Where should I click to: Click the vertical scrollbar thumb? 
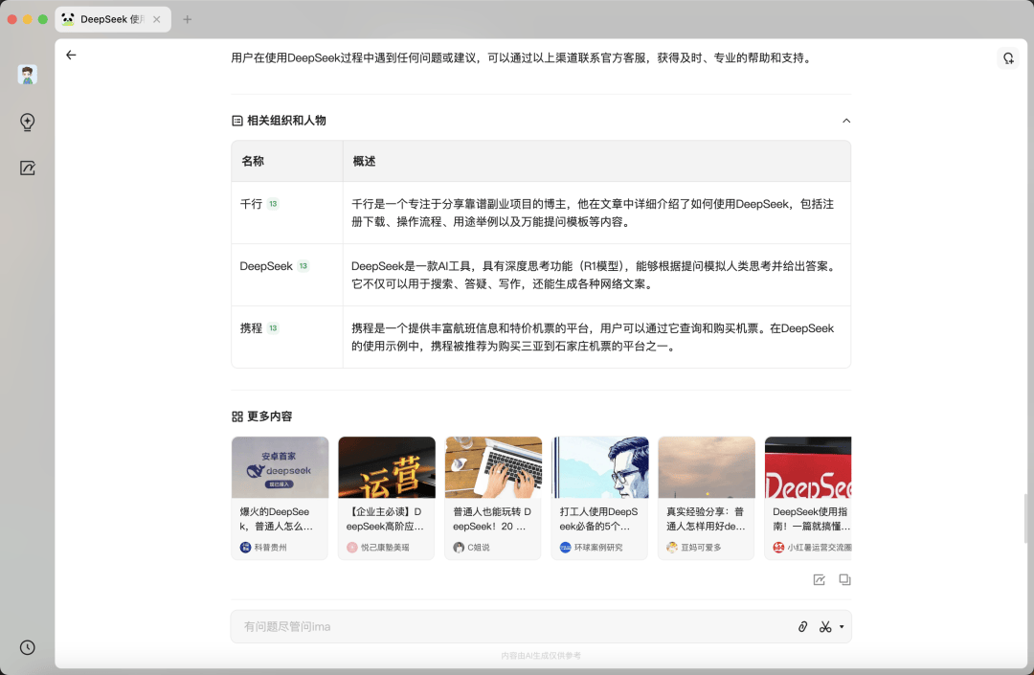[x=1025, y=518]
